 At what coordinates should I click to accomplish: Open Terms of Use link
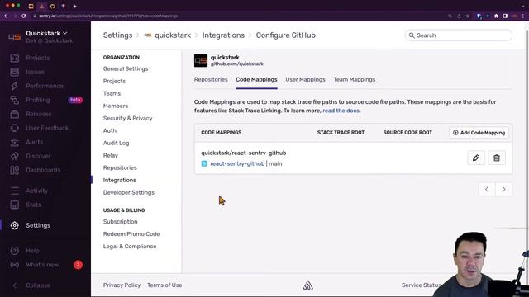tap(164, 285)
